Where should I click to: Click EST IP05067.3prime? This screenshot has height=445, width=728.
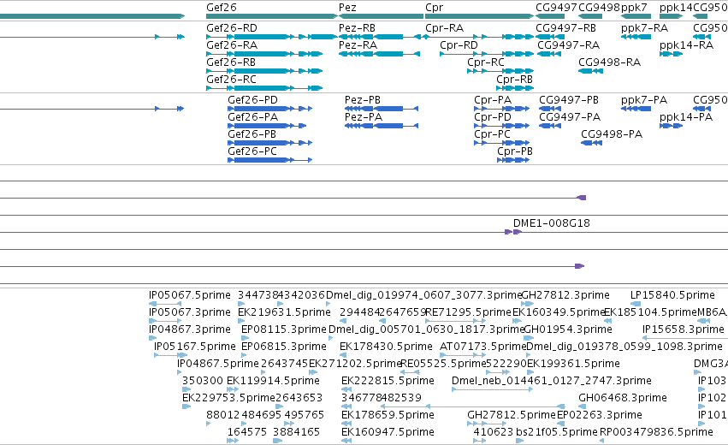coord(189,312)
